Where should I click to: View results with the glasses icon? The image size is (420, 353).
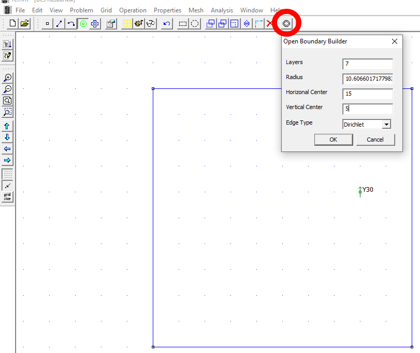151,23
